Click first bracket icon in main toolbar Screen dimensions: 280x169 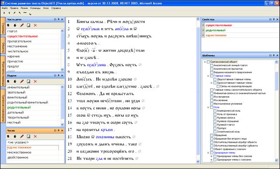[4, 13]
